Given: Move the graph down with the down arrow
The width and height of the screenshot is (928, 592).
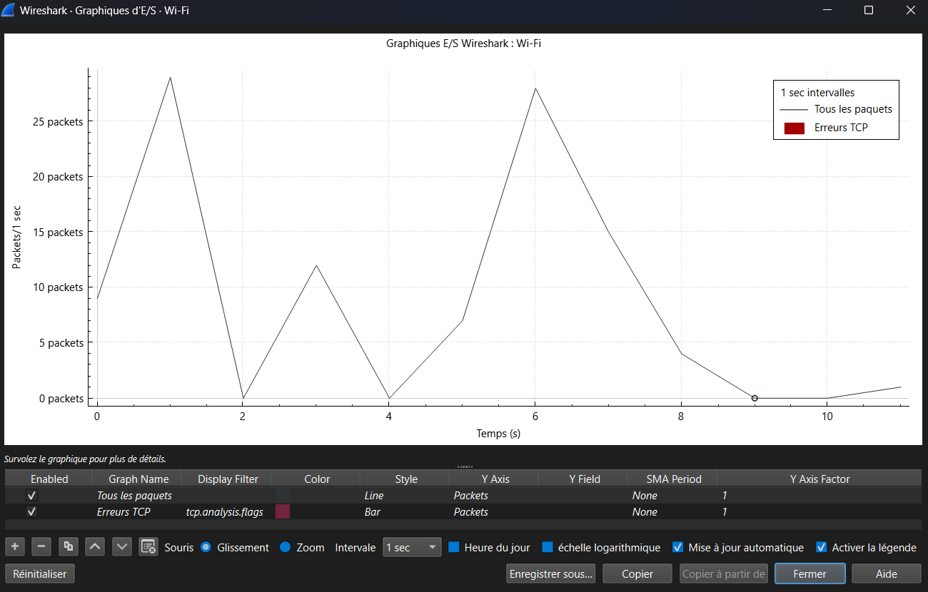Looking at the screenshot, I should pos(122,547).
